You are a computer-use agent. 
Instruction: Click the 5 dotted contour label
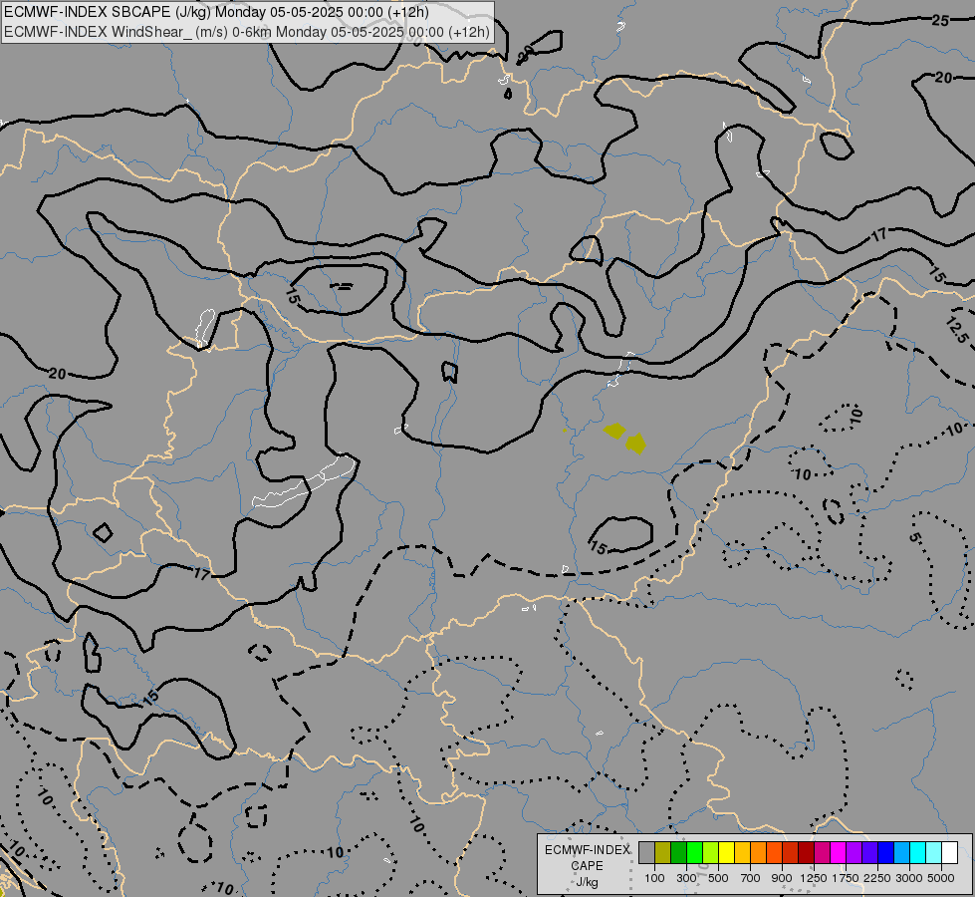coord(914,536)
